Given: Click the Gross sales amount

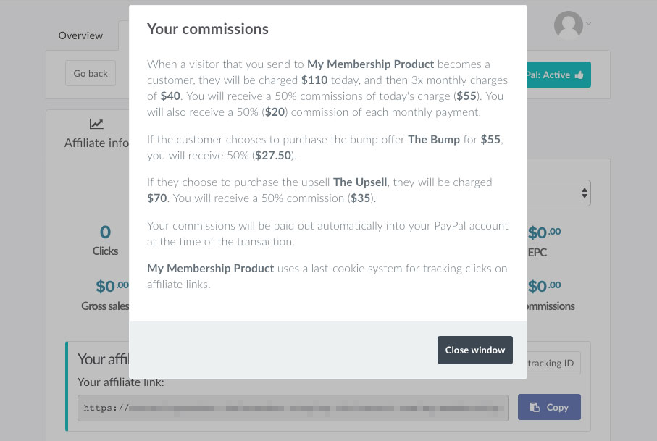Looking at the screenshot, I should (x=112, y=286).
